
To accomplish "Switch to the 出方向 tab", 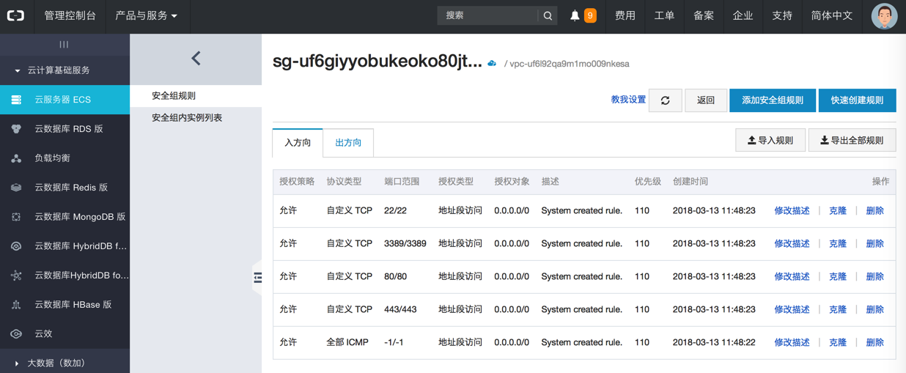I will 348,142.
